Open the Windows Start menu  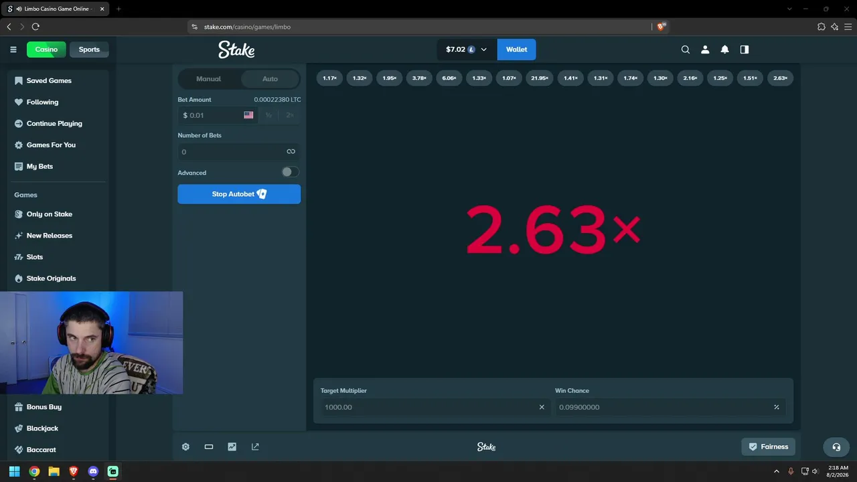point(14,471)
